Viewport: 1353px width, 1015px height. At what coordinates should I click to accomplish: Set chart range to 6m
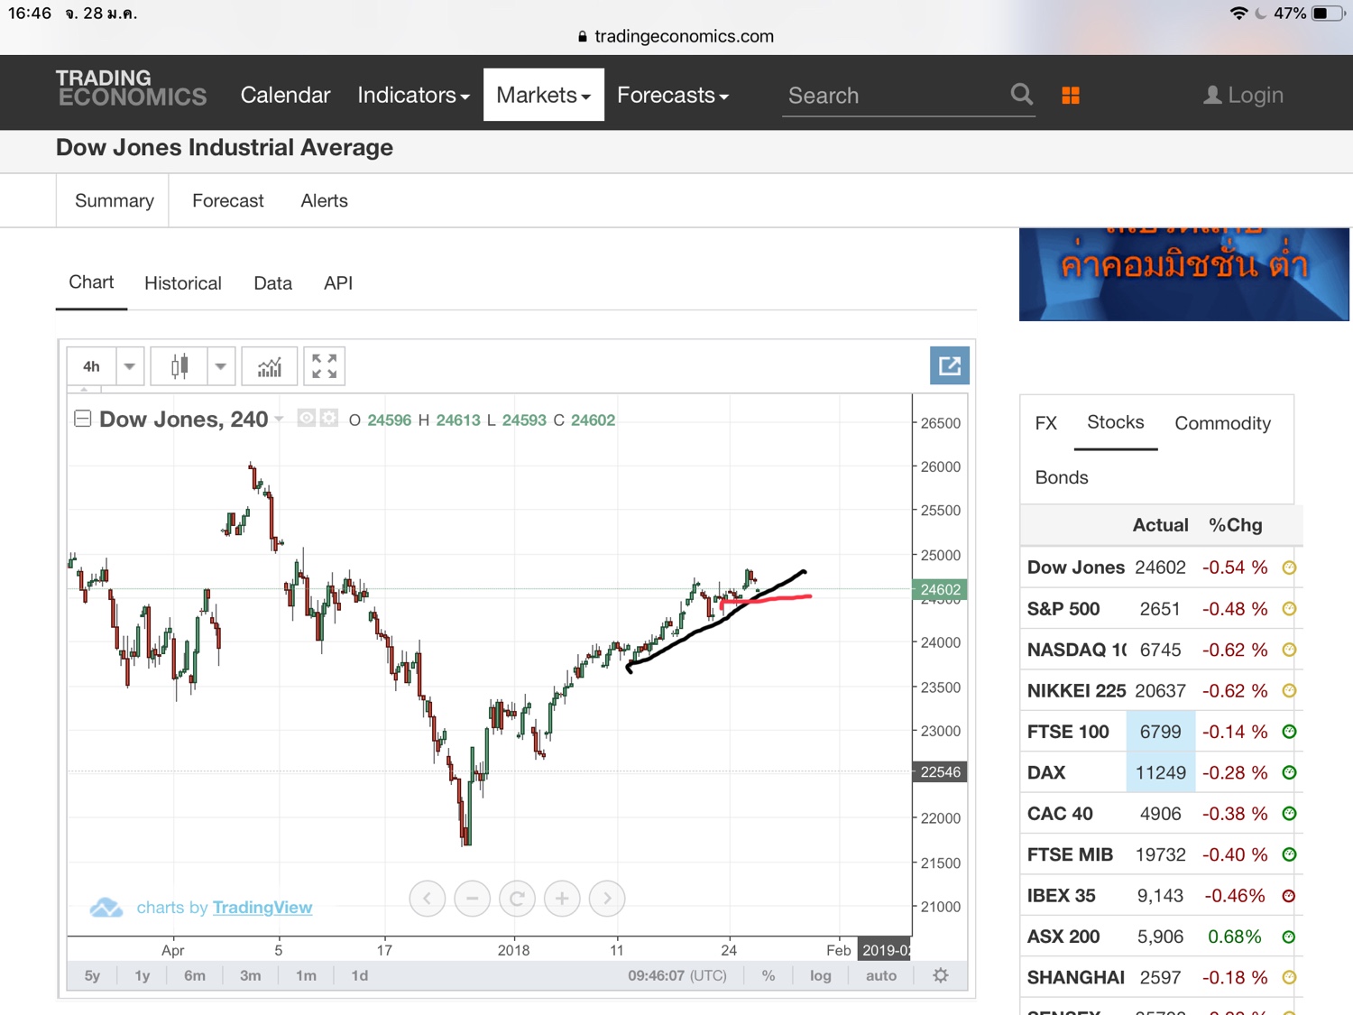pyautogui.click(x=195, y=975)
